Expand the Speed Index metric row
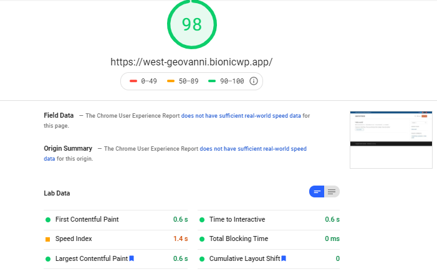Screen dimensions: 437x274 coord(116,239)
